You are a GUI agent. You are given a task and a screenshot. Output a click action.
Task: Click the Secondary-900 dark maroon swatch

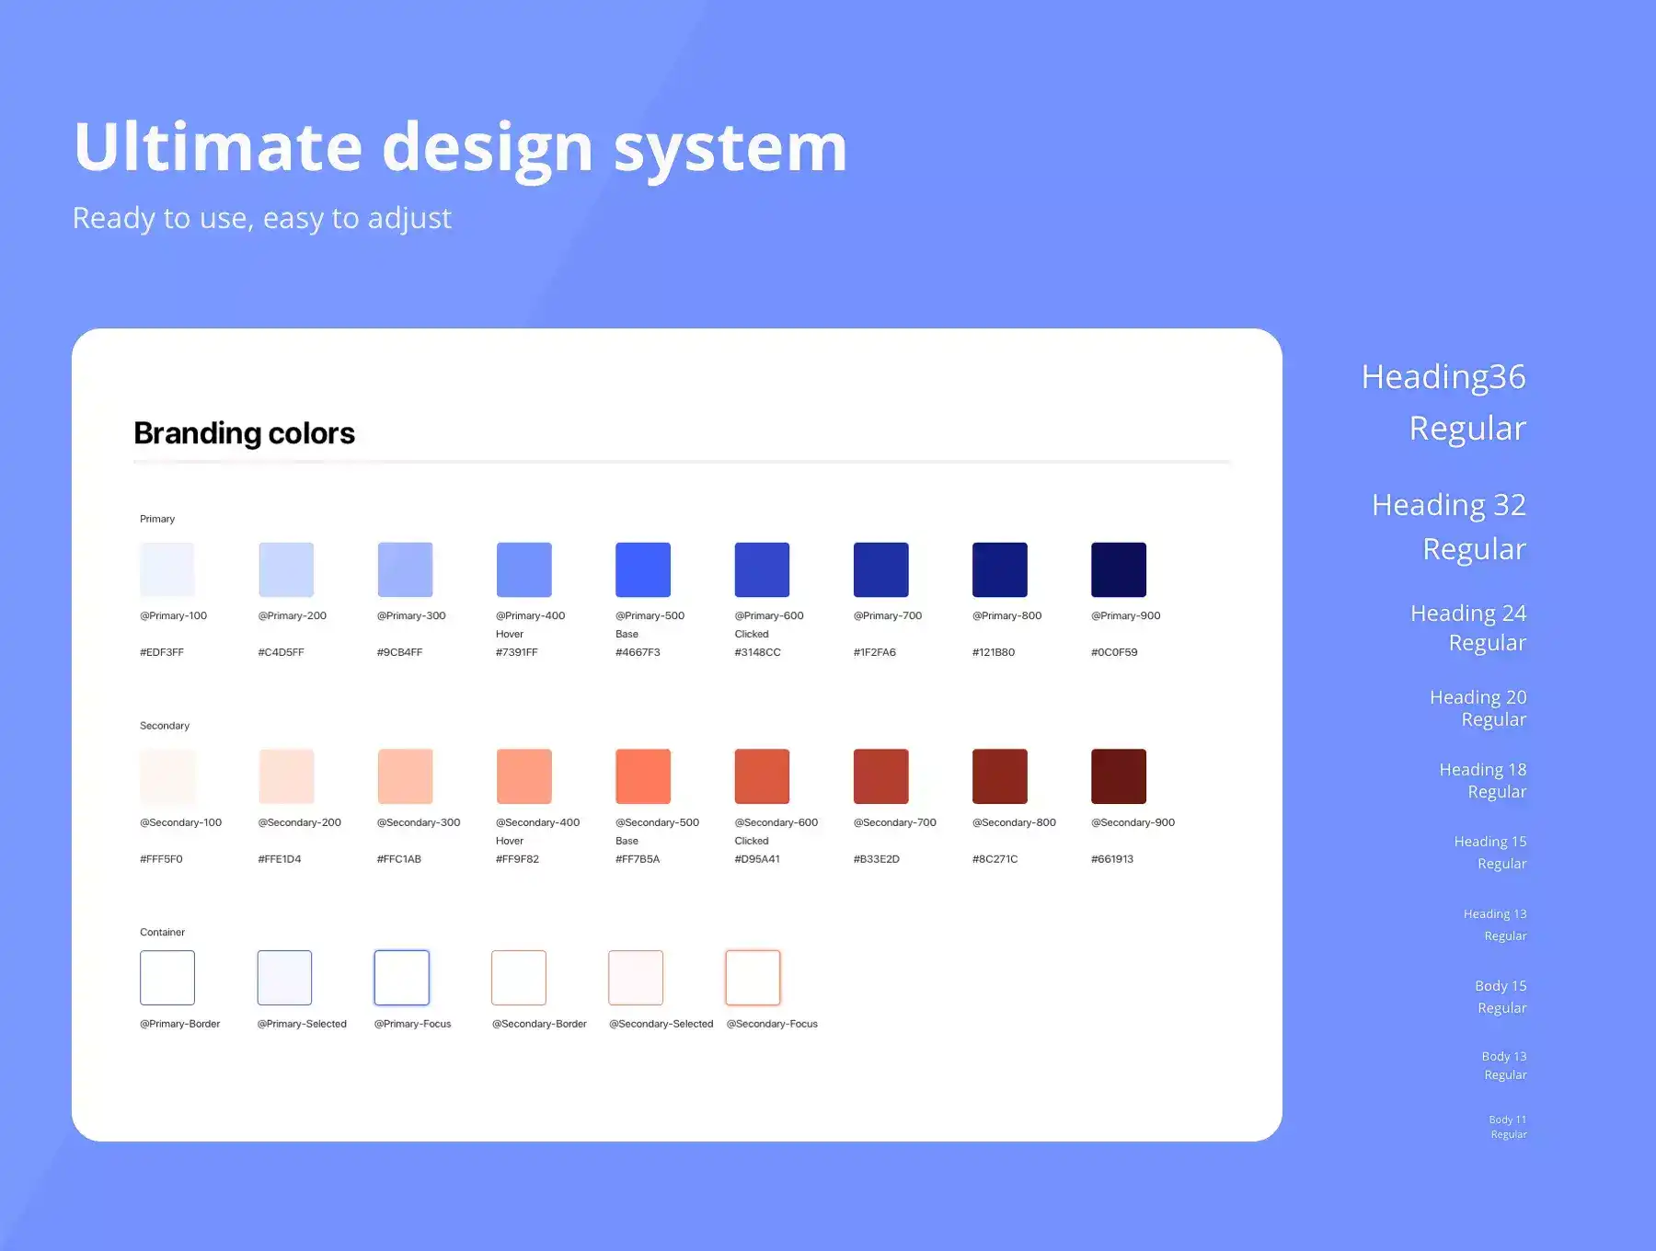pos(1118,776)
